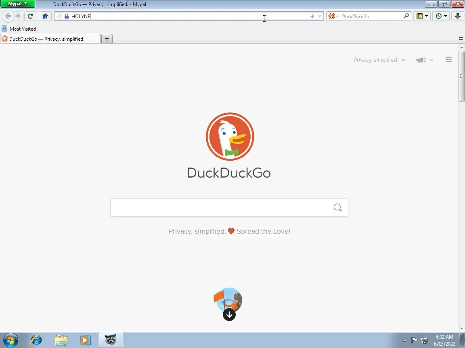465x348 pixels.
Task: Click the Go arrow in address bar
Action: [312, 16]
